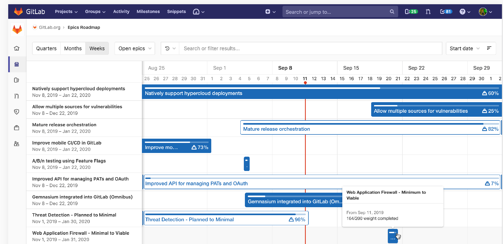Screen dimensions: 503x244
Task: Click the Sep 22 week header
Action: (x=416, y=68)
